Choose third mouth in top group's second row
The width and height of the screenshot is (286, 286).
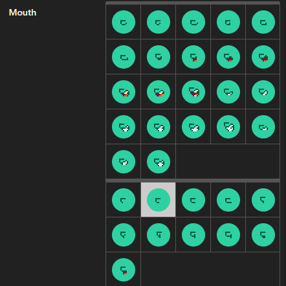click(193, 57)
